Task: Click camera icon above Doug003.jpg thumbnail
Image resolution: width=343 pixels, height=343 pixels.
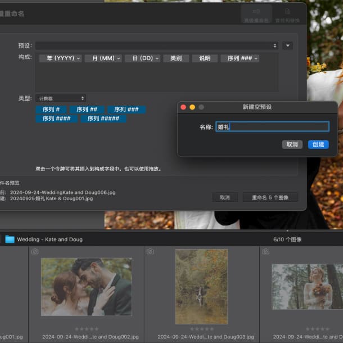Action: coord(150,251)
